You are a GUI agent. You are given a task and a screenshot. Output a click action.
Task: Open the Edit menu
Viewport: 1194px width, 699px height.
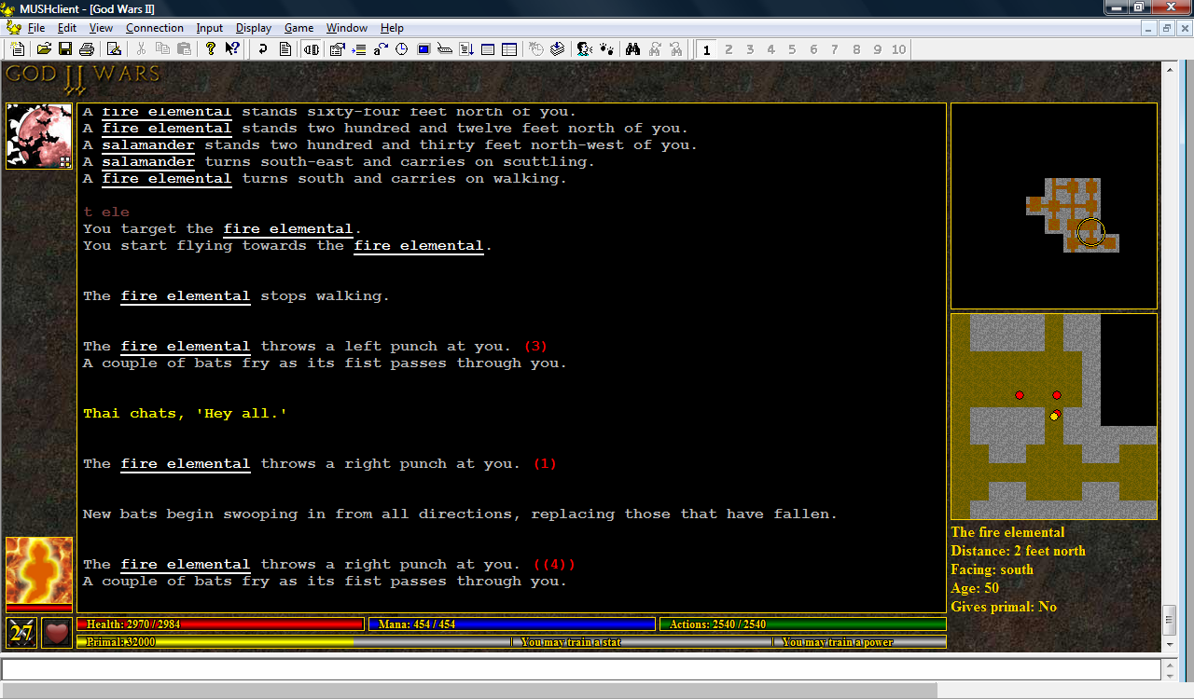(x=66, y=28)
